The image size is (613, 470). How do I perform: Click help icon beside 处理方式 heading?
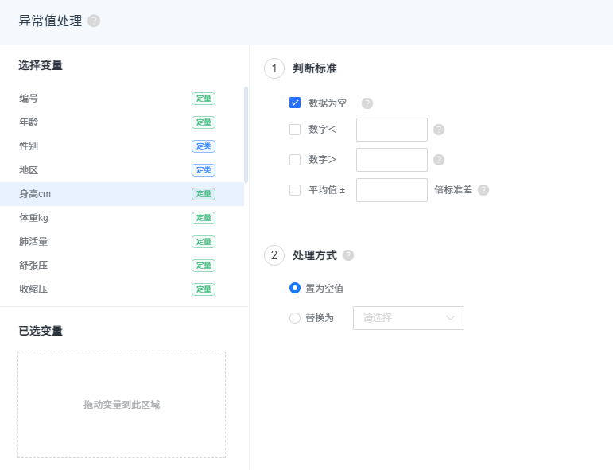click(x=348, y=255)
